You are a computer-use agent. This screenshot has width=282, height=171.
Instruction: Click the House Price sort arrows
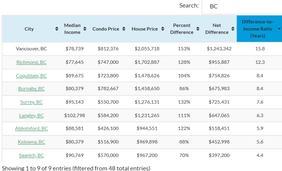[161, 29]
